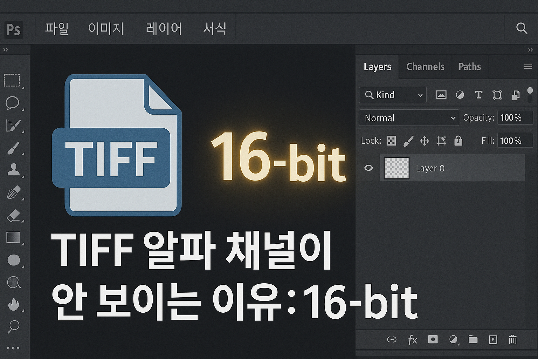Select the Brush tool
538x359 pixels.
pyautogui.click(x=13, y=148)
